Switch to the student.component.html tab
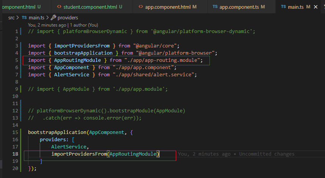The image size is (325, 178). click(90, 7)
